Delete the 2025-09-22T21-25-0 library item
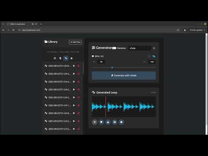The height and width of the screenshot is (156, 208). coord(78,66)
